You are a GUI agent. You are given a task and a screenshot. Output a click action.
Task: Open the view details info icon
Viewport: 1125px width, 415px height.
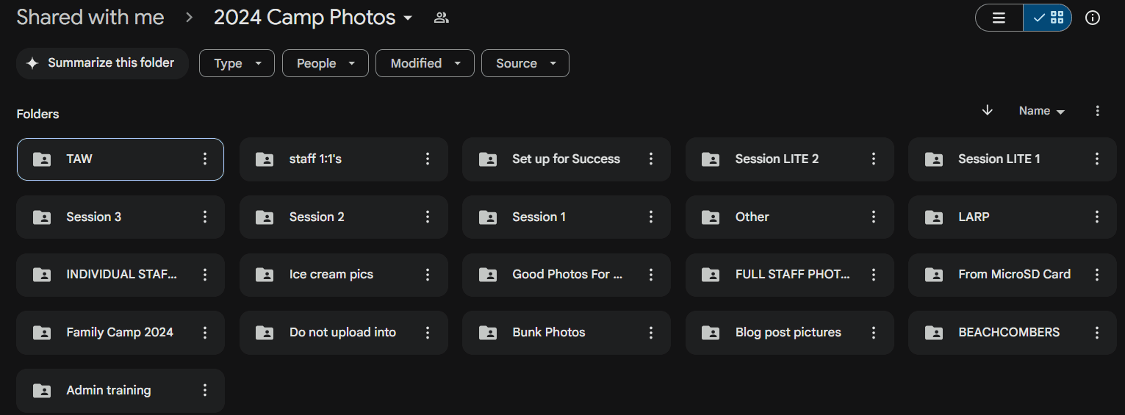click(1093, 18)
